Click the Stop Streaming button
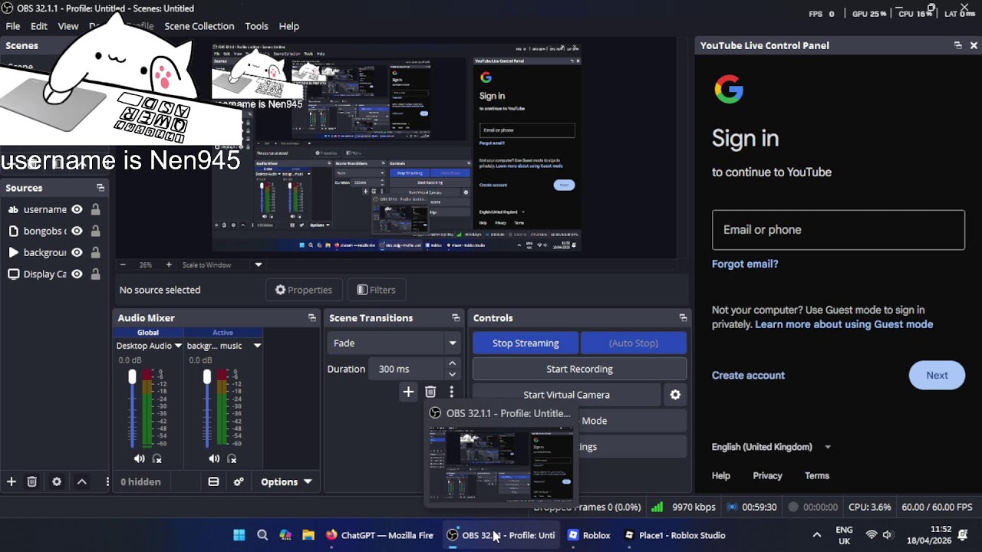 pyautogui.click(x=526, y=343)
